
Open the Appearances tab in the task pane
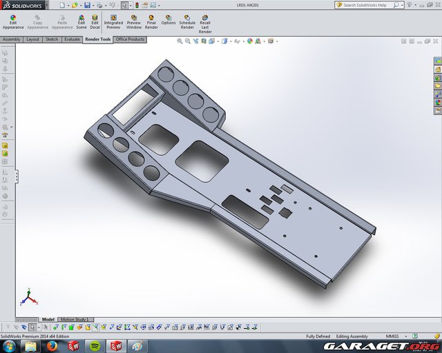(x=437, y=102)
